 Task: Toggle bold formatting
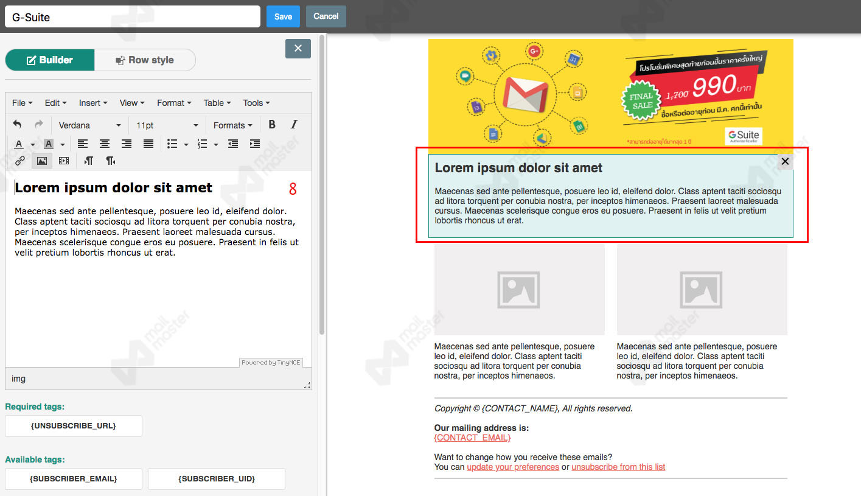click(272, 125)
